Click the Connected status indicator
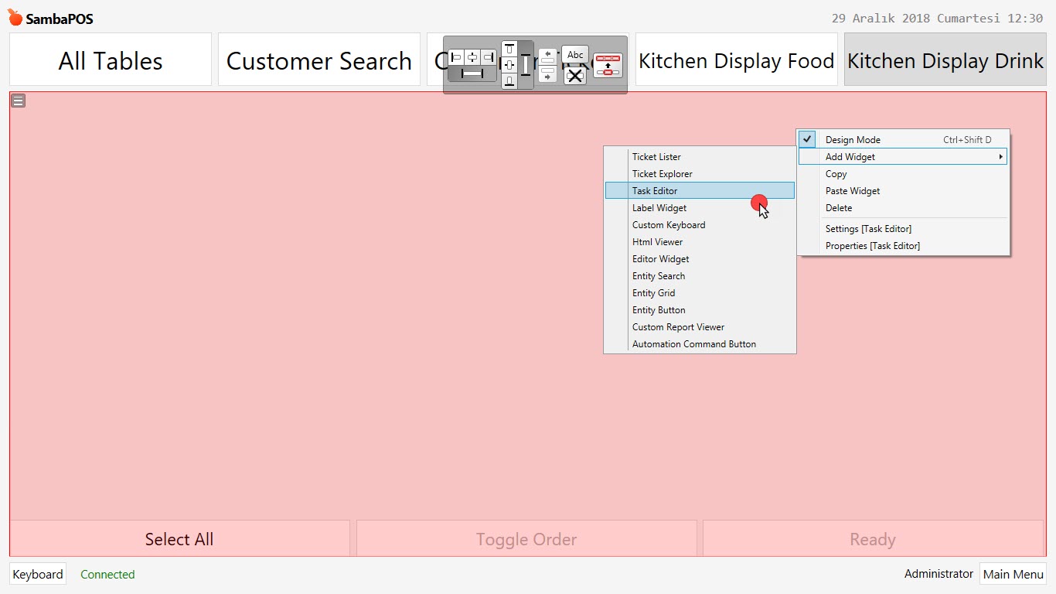1056x594 pixels. [107, 574]
